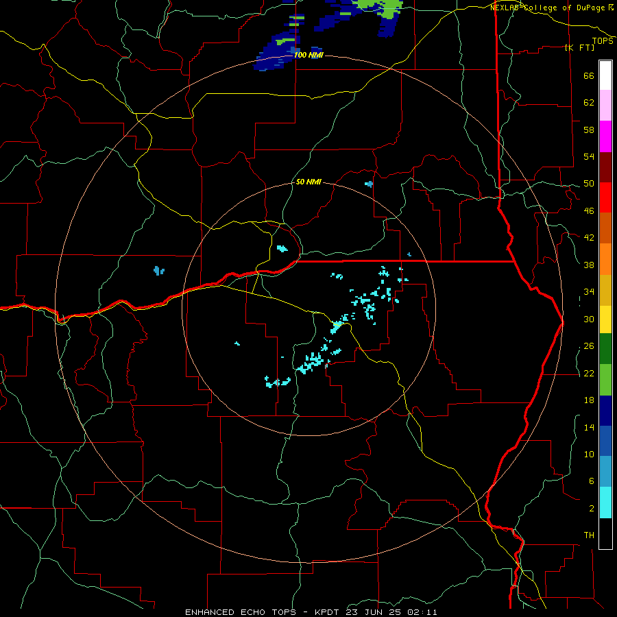617x617 pixels.
Task: Click the white 66 kft color swatch
Action: tap(605, 75)
